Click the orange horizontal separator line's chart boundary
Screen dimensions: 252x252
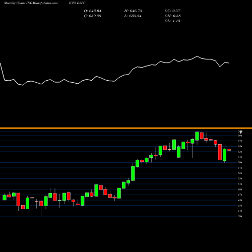pyautogui.click(x=126, y=128)
